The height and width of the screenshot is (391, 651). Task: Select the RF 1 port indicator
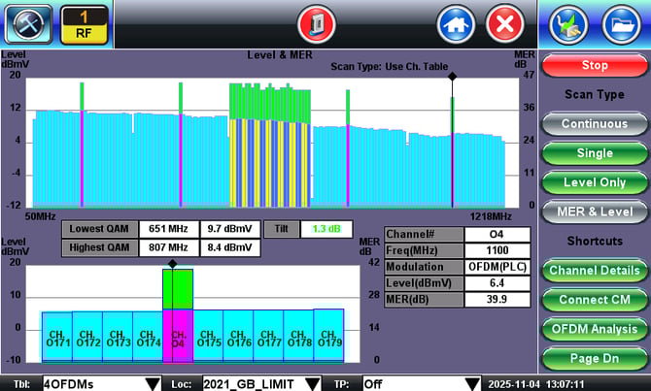click(x=85, y=22)
